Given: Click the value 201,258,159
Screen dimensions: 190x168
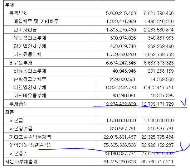Looking at the screenshot, I should tap(161, 71).
